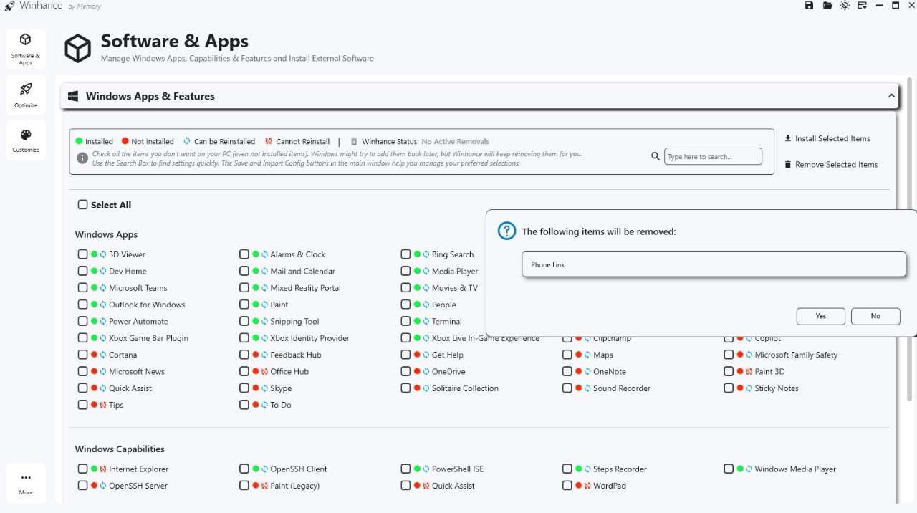
Task: Click the Paint (Legacy) label
Action: tap(295, 486)
